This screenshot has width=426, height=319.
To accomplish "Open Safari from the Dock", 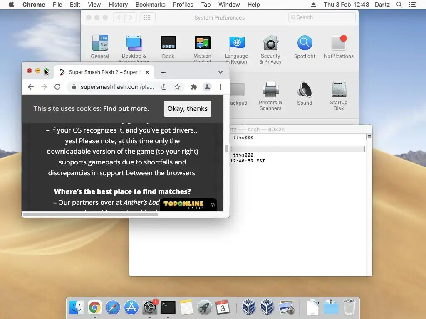I will coord(113,307).
